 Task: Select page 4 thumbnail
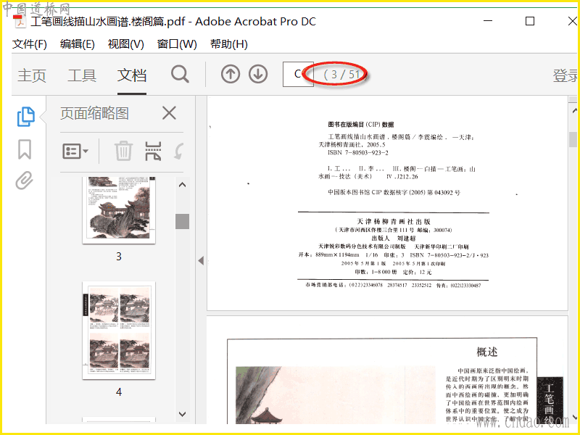(119, 331)
